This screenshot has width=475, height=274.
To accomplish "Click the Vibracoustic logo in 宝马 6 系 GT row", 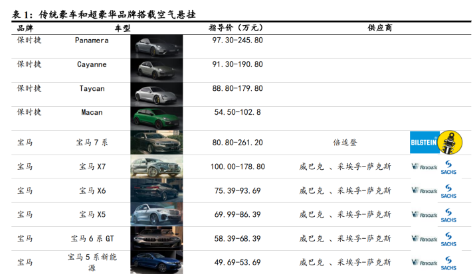I will [425, 239].
